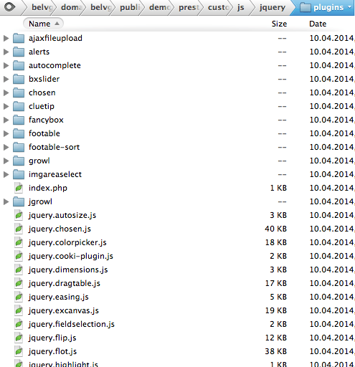The height and width of the screenshot is (367, 355).
Task: Click the ajaxfileupload folder icon
Action: (x=19, y=38)
